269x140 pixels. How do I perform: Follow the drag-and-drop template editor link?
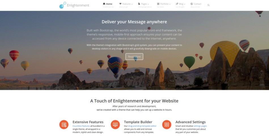coord(142,126)
